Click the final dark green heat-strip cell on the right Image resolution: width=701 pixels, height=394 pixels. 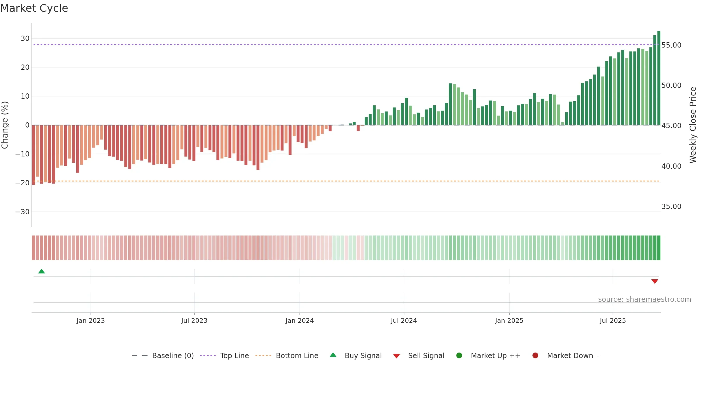[x=659, y=248]
